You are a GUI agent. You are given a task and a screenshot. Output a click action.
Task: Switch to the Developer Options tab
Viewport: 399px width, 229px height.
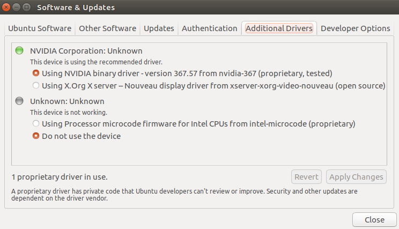pyautogui.click(x=355, y=28)
